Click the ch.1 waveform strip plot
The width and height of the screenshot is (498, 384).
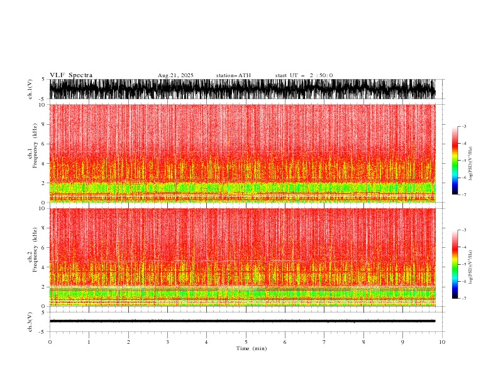click(242, 89)
